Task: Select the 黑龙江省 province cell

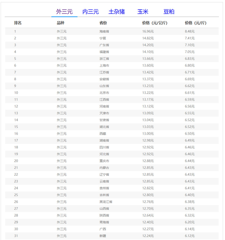Action: click(106, 202)
